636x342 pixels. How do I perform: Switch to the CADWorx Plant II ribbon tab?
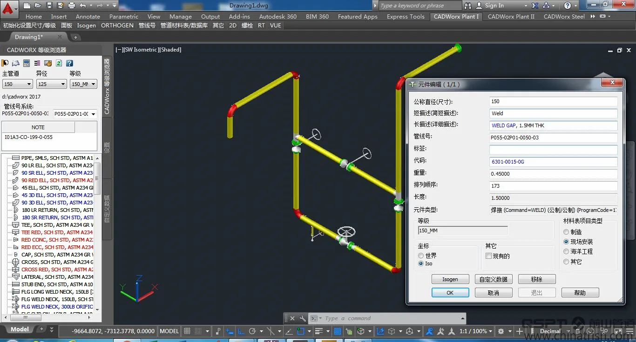click(x=511, y=16)
